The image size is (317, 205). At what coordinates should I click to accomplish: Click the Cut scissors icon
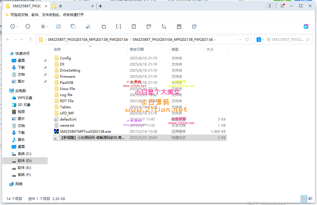88,26
